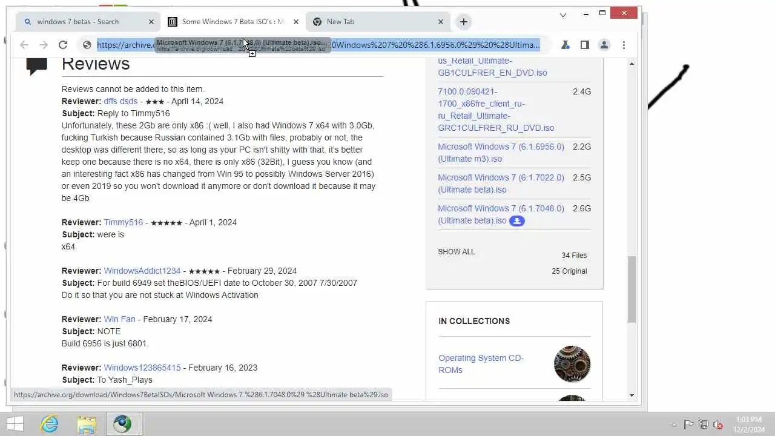The height and width of the screenshot is (436, 775).
Task: Open tab search chevron
Action: click(x=562, y=15)
